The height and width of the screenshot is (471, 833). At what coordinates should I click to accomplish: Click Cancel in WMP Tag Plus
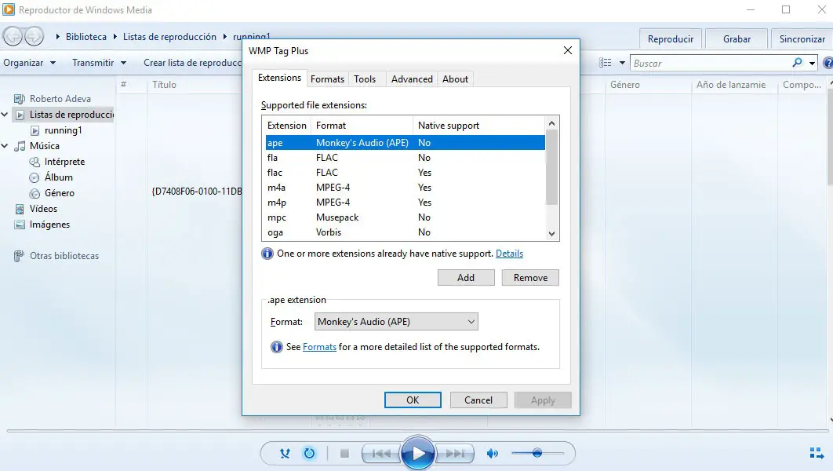point(478,400)
